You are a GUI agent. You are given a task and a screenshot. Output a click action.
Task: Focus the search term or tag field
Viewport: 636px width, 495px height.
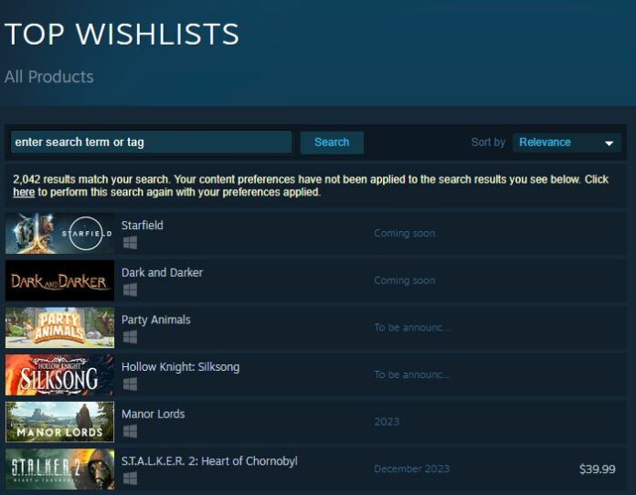pos(152,142)
